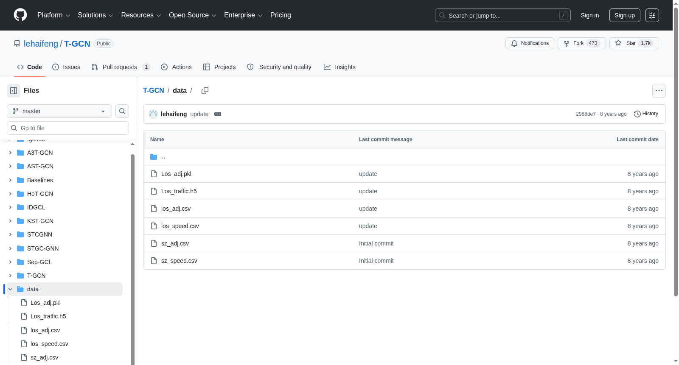Click the Sign up button
679x365 pixels.
pos(625,15)
